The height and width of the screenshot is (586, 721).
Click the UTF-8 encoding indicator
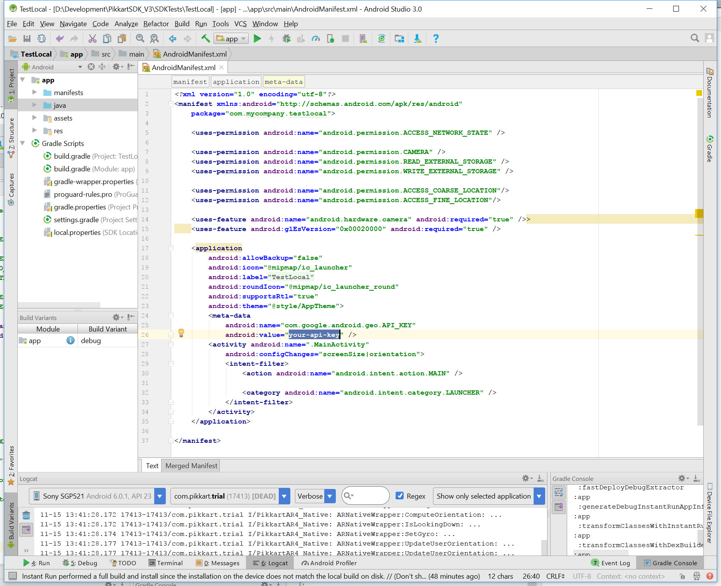point(582,576)
